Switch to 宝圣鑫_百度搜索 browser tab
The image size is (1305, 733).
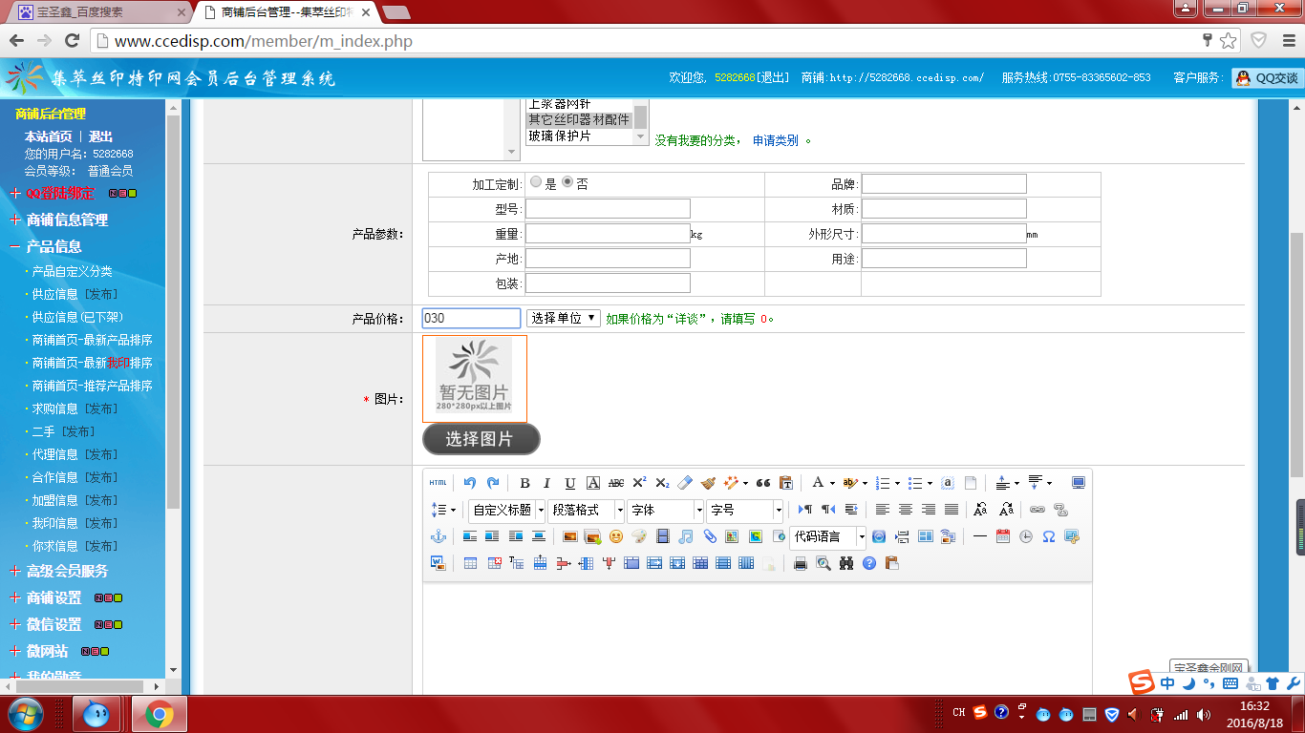tap(99, 12)
